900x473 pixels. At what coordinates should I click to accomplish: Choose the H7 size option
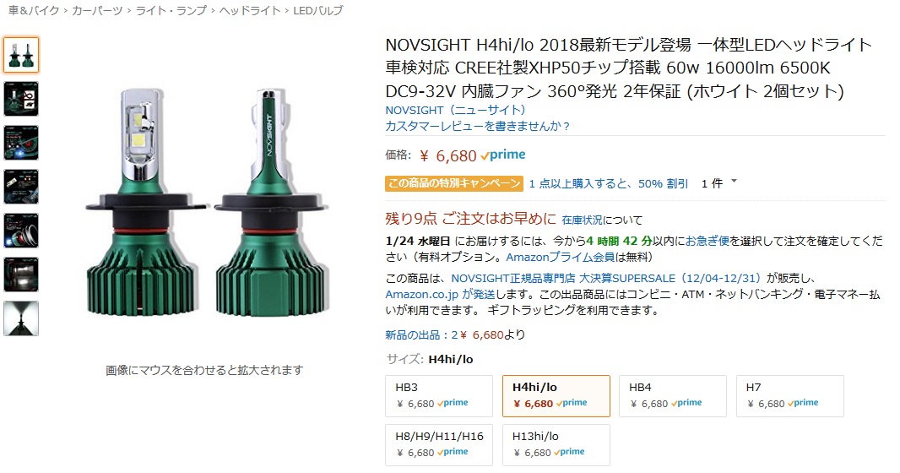click(789, 396)
